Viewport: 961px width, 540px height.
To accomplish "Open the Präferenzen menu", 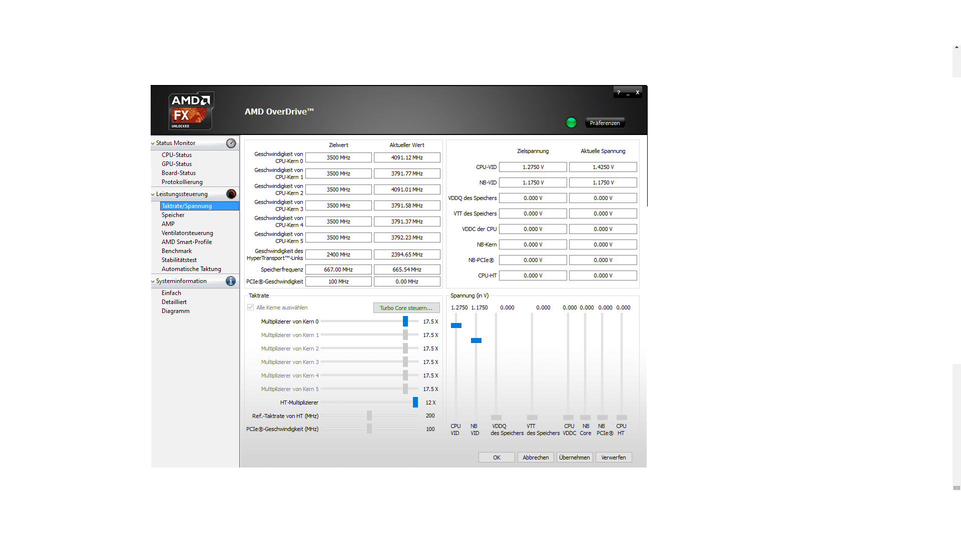I will pyautogui.click(x=605, y=123).
